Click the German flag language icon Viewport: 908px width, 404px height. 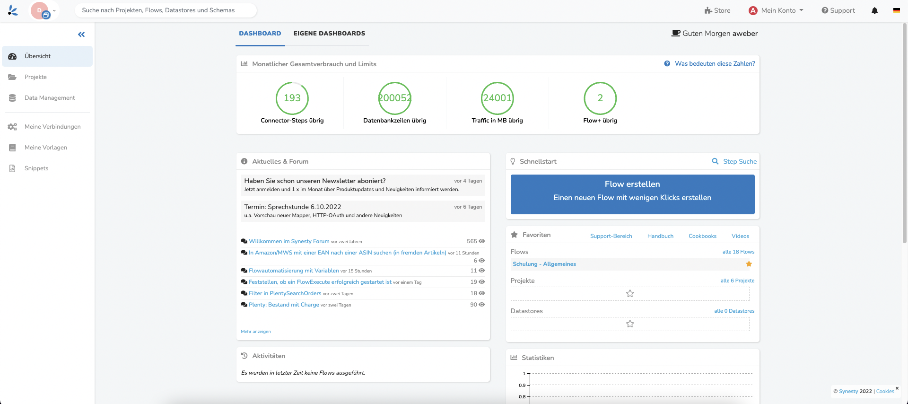pyautogui.click(x=896, y=10)
